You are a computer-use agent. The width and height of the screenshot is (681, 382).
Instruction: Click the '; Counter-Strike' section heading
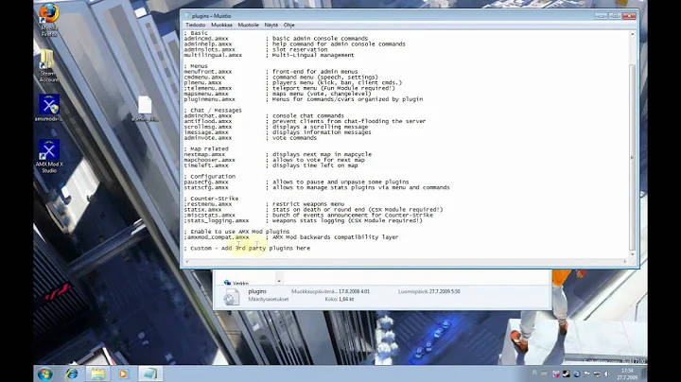(x=211, y=199)
